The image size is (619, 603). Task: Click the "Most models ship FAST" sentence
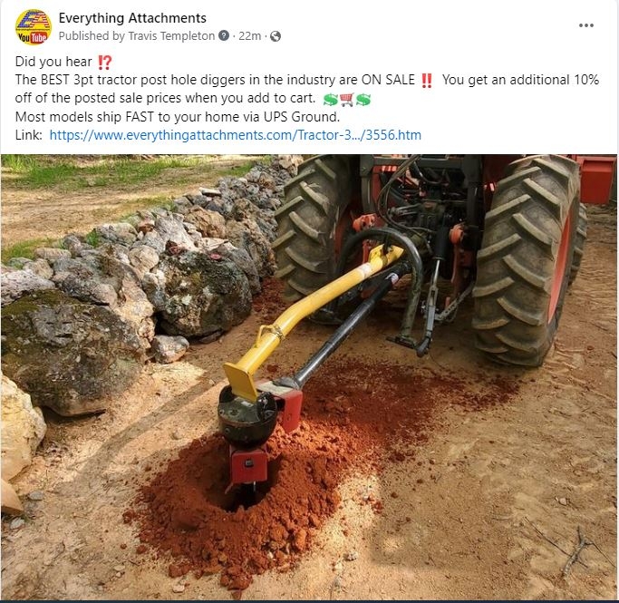coord(178,117)
